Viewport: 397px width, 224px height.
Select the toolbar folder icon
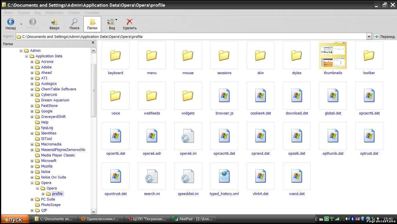click(x=369, y=55)
